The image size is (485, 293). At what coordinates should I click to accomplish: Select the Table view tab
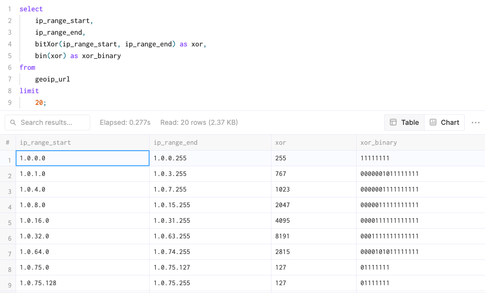(x=405, y=123)
